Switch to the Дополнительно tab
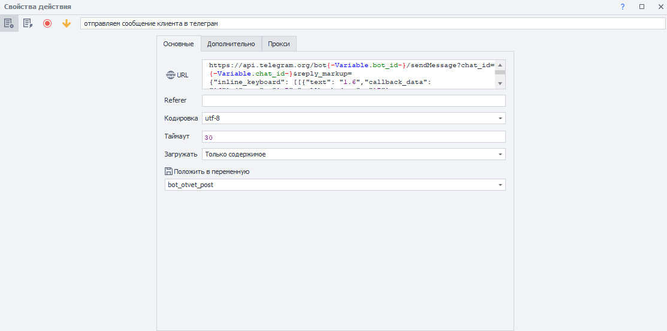667x331 pixels. 231,44
